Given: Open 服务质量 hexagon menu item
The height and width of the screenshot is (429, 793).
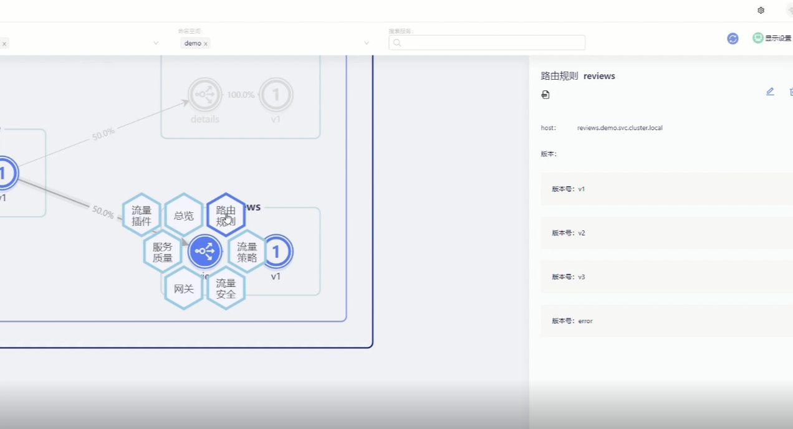Looking at the screenshot, I should pyautogui.click(x=163, y=252).
